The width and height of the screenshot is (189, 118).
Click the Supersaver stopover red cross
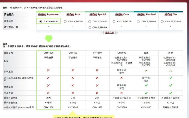[x=48, y=93]
